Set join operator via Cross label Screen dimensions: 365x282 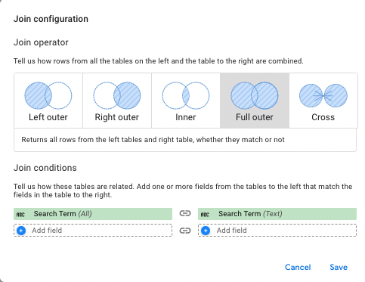click(x=323, y=117)
